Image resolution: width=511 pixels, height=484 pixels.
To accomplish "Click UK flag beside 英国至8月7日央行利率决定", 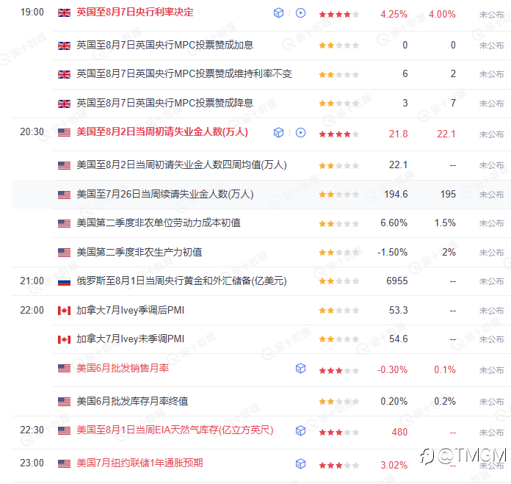I will pos(64,12).
